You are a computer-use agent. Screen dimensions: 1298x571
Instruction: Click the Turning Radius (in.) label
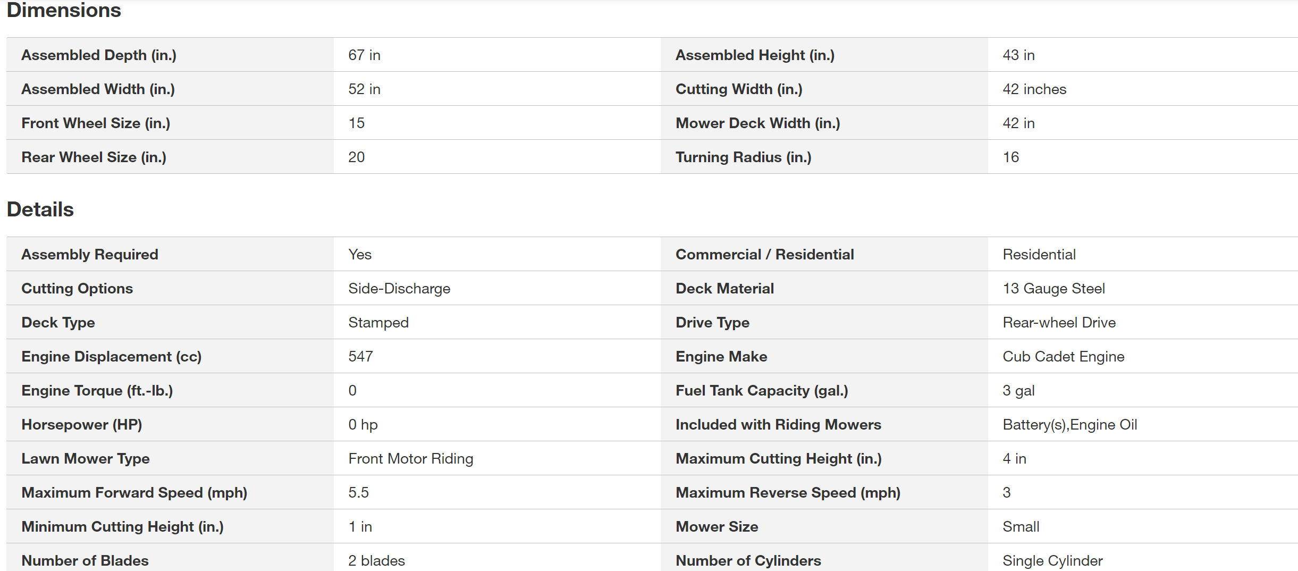(743, 157)
